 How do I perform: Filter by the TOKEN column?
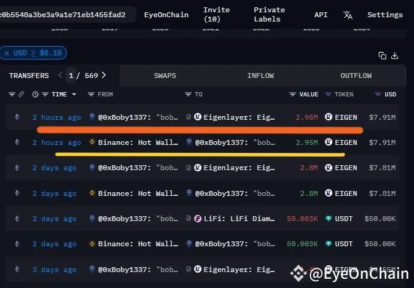pos(328,94)
